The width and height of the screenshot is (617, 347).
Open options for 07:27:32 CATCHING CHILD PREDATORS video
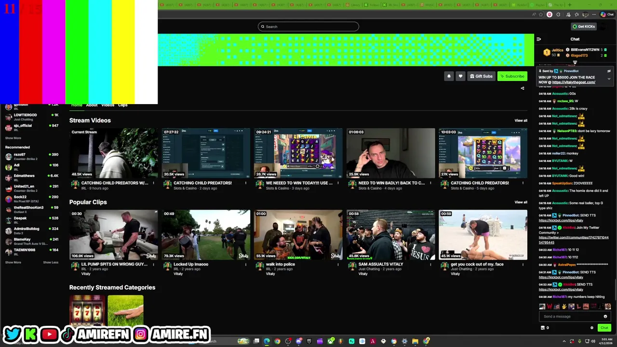245,183
